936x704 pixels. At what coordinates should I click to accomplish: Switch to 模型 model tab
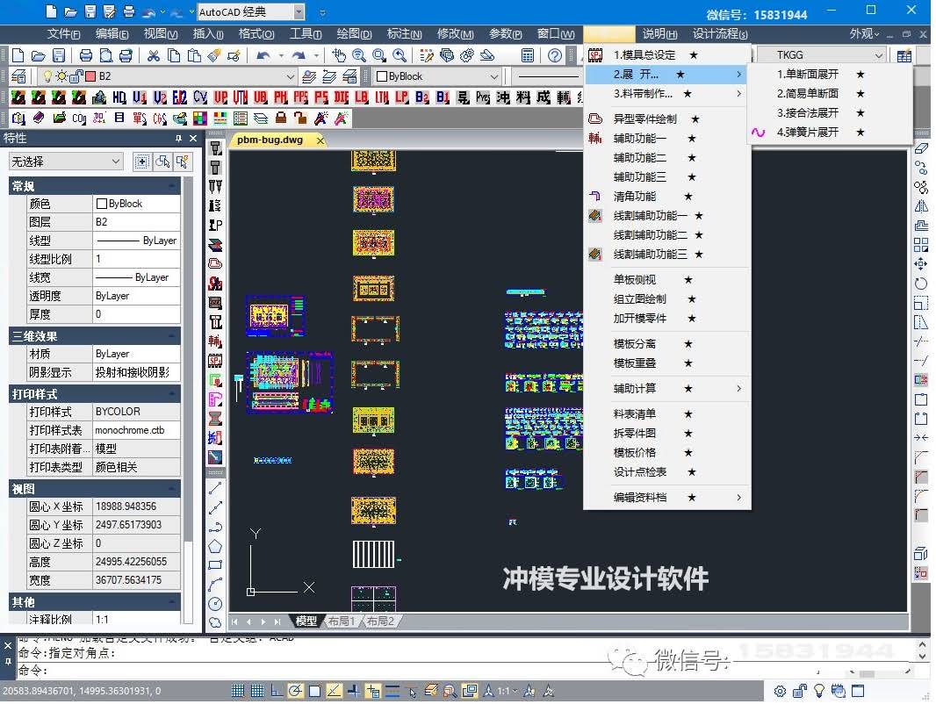[306, 621]
